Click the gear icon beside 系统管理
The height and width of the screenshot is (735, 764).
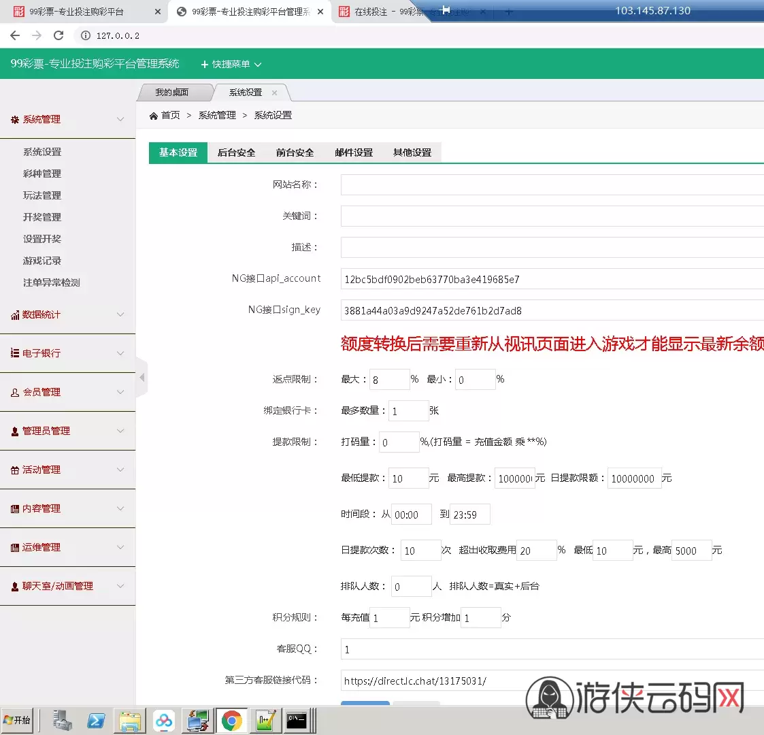[x=14, y=119]
